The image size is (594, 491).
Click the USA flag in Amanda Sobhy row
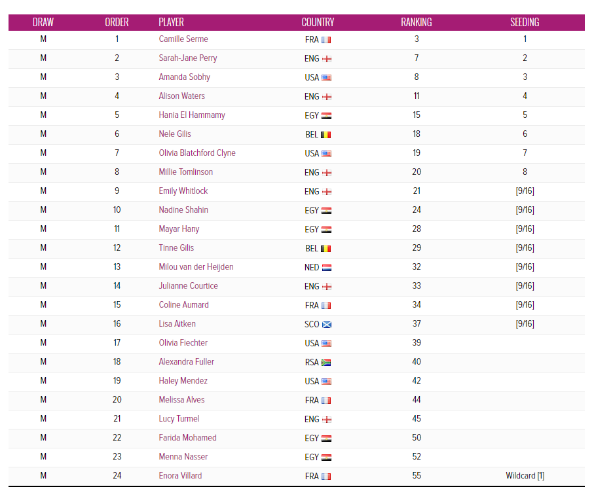(326, 78)
